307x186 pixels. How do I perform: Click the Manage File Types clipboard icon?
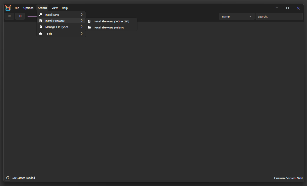coord(40,27)
